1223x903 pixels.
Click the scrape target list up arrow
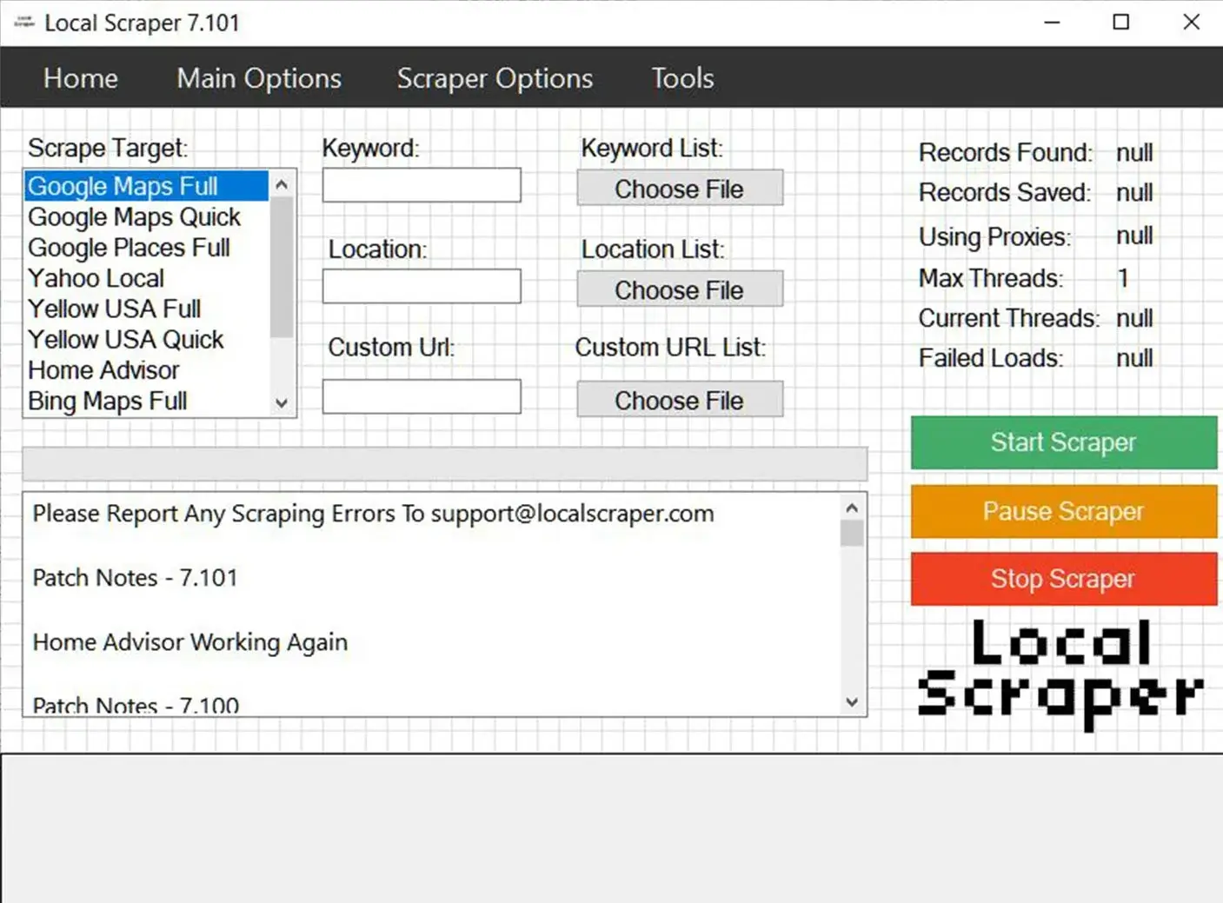coord(282,184)
